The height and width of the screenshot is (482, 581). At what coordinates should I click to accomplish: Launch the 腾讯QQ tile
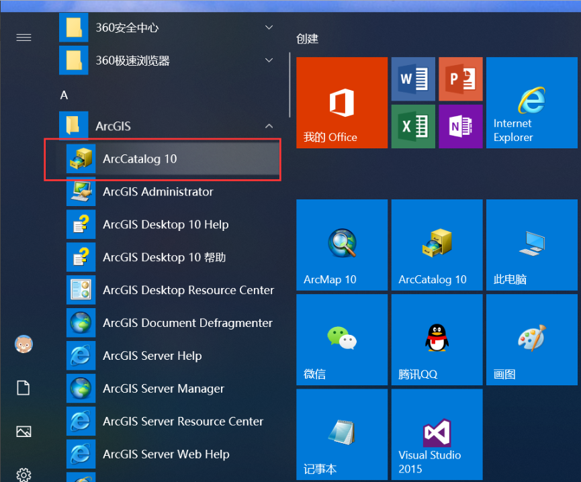(x=437, y=340)
